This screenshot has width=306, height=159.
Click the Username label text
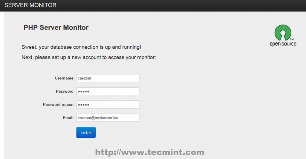tap(64, 78)
